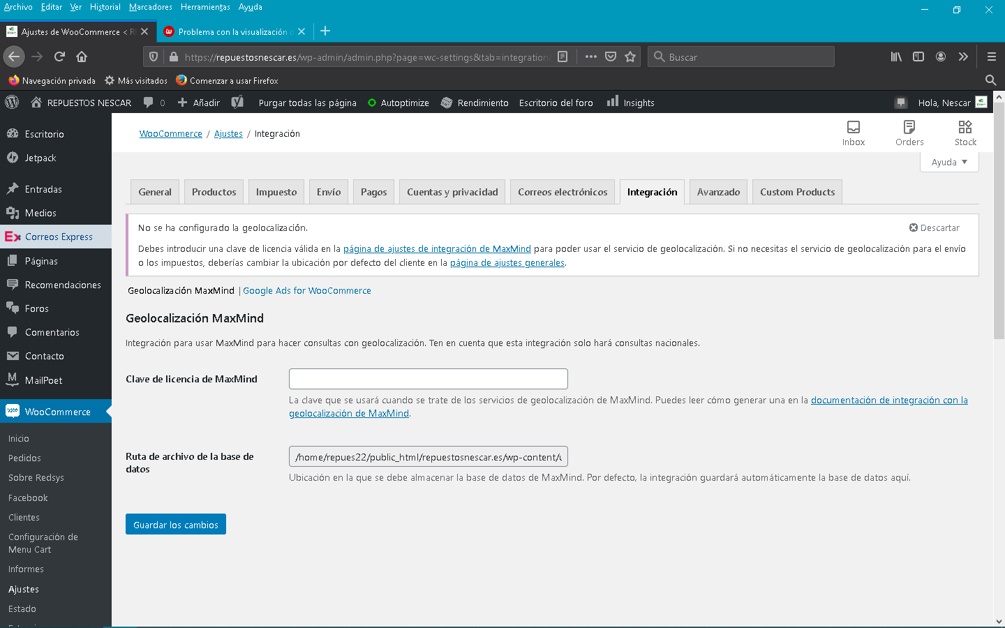Screen dimensions: 1005x628
Task: Open Escritorio del foro link
Action: pyautogui.click(x=556, y=103)
